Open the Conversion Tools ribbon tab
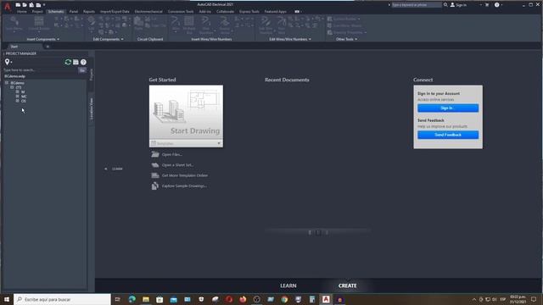The image size is (543, 305). pos(181,11)
